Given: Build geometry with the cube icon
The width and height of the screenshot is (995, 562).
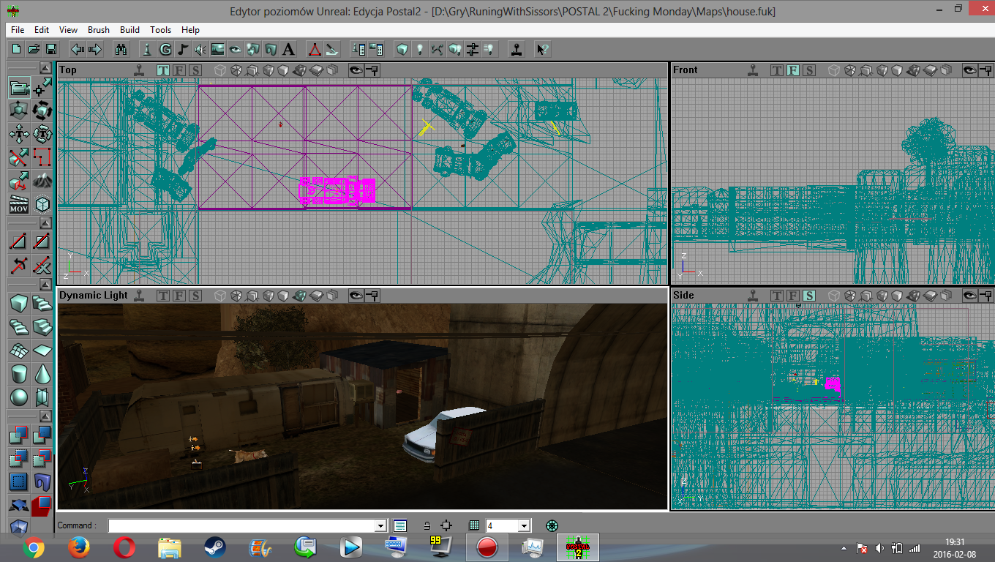Looking at the screenshot, I should [402, 49].
